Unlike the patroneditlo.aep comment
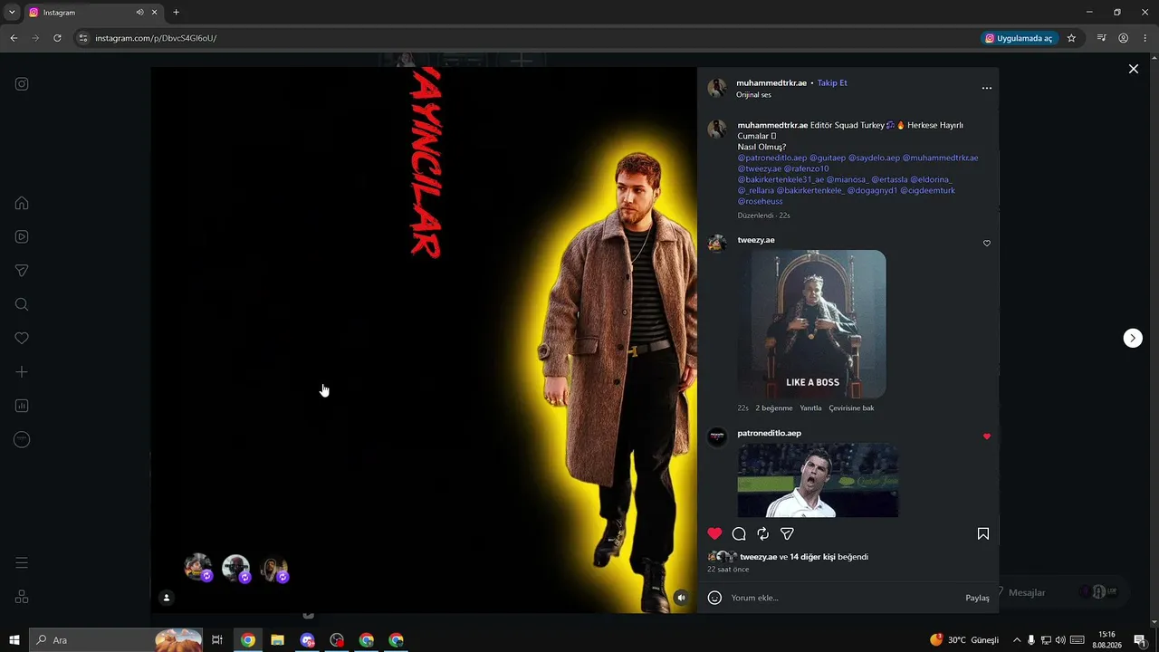The image size is (1159, 652). tap(987, 436)
